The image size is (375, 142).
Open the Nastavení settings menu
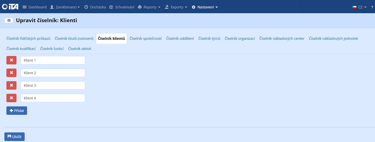(205, 7)
